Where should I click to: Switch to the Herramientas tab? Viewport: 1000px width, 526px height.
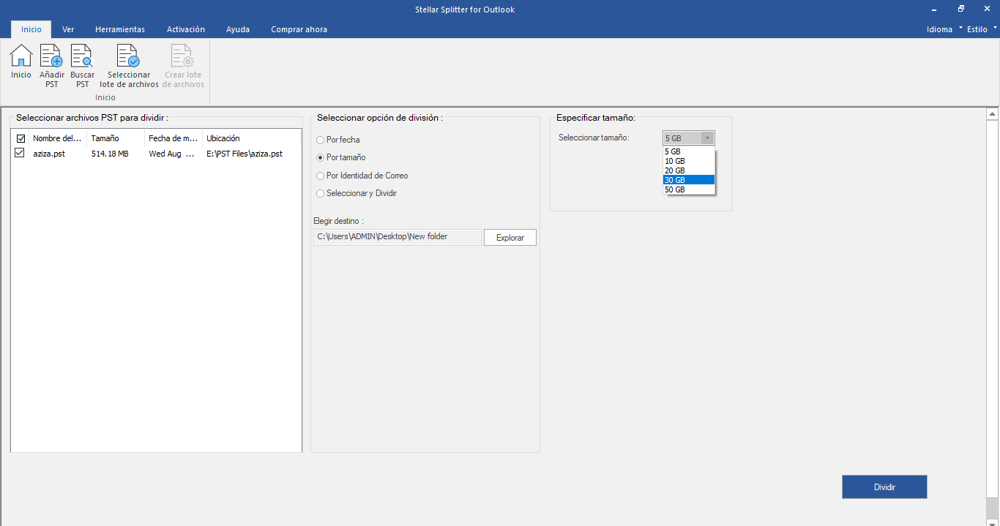(120, 29)
